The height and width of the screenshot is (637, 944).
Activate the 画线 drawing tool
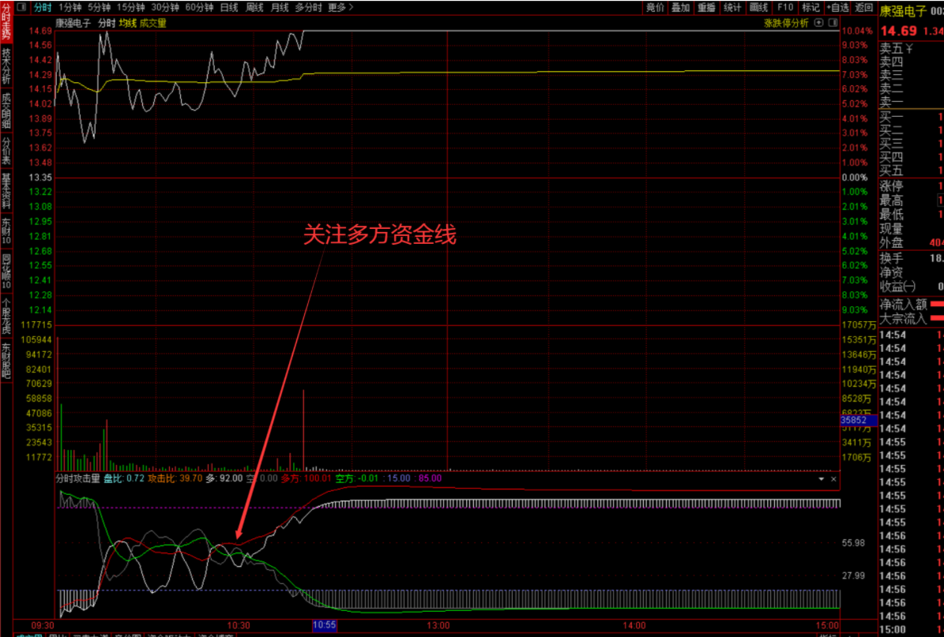[x=758, y=7]
